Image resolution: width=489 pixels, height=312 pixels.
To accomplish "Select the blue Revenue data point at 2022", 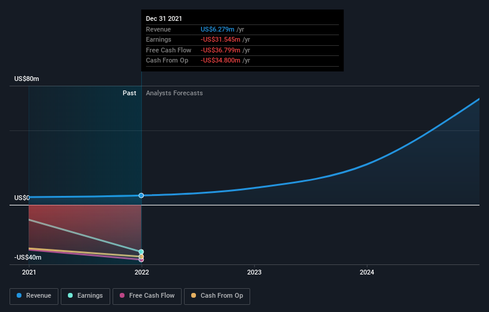I will tap(141, 195).
